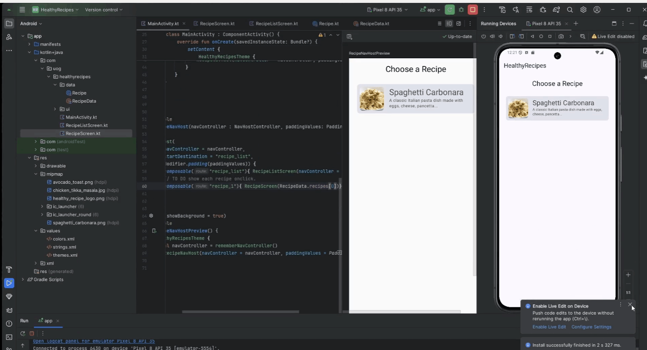This screenshot has width=647, height=350.
Task: Toggle Live Edit disabled indicator
Action: coord(613,36)
